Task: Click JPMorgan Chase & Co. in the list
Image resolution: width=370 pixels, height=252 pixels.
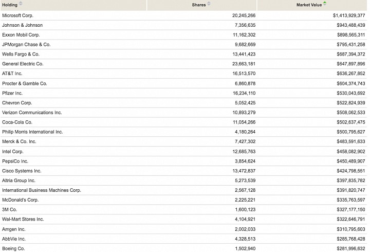Action: (26, 45)
